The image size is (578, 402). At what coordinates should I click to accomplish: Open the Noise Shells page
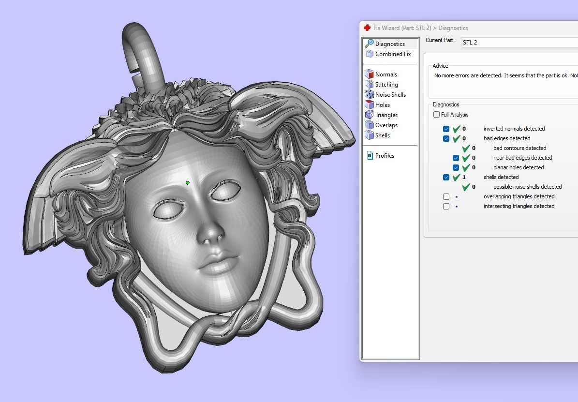(x=390, y=94)
